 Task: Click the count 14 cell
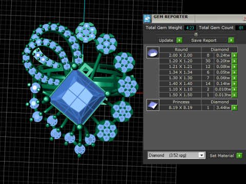[208, 84]
